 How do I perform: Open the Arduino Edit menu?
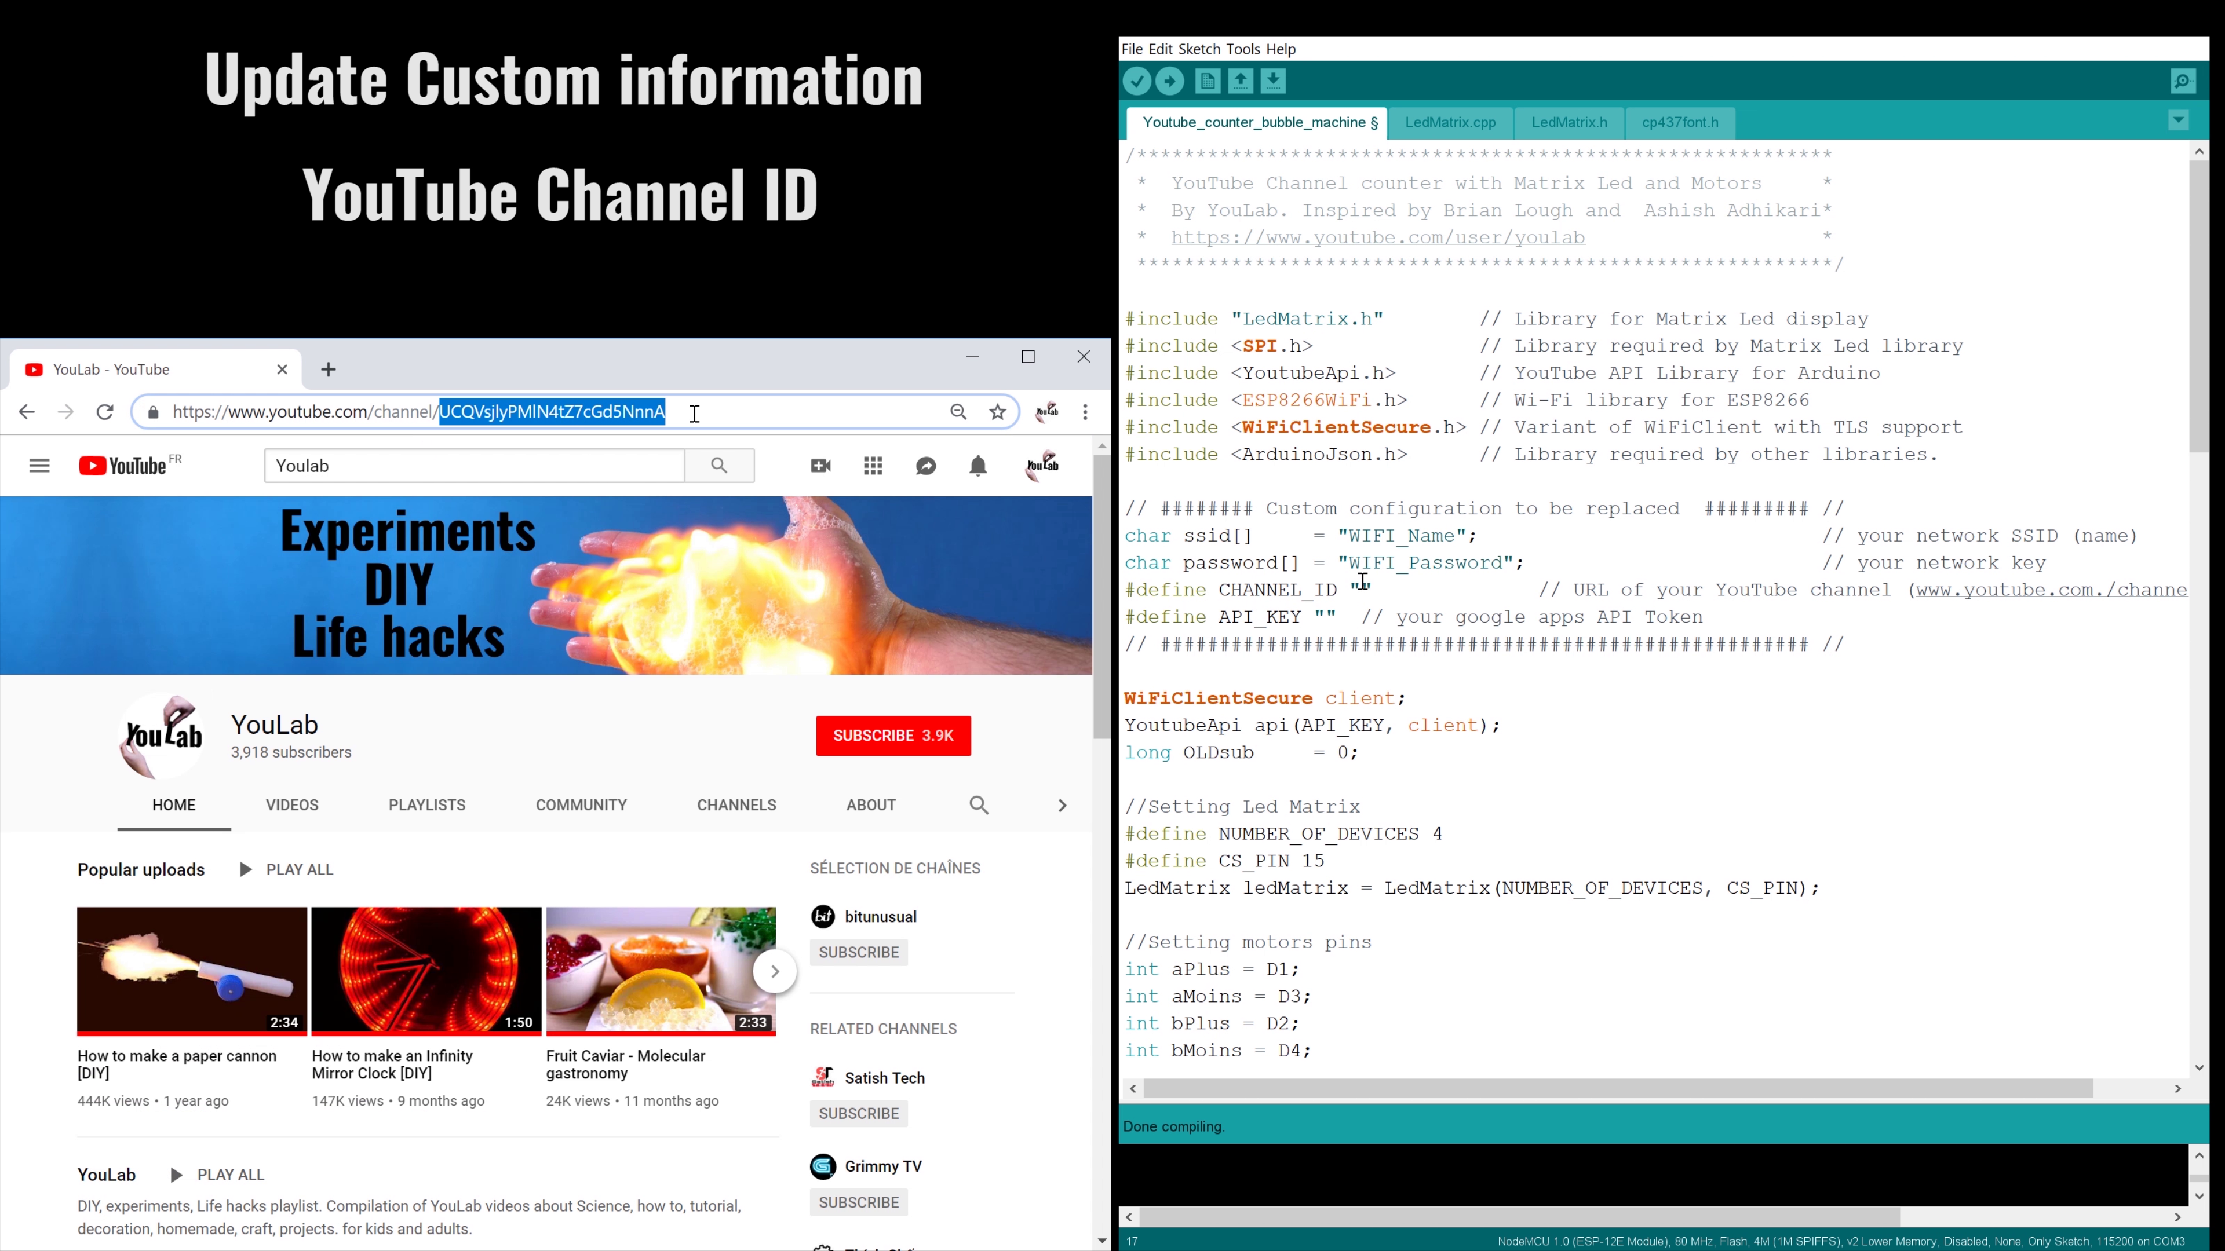coord(1160,49)
